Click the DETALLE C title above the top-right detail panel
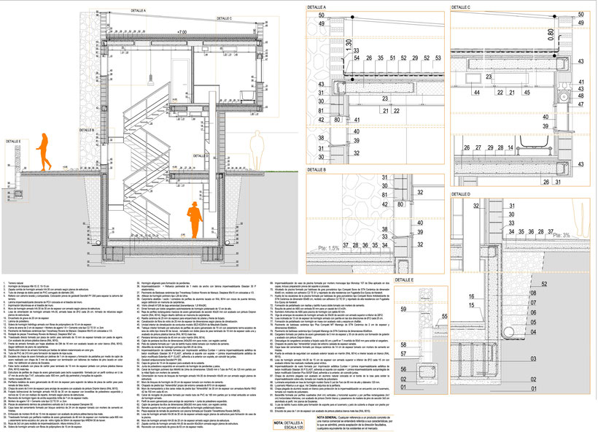 click(461, 7)
